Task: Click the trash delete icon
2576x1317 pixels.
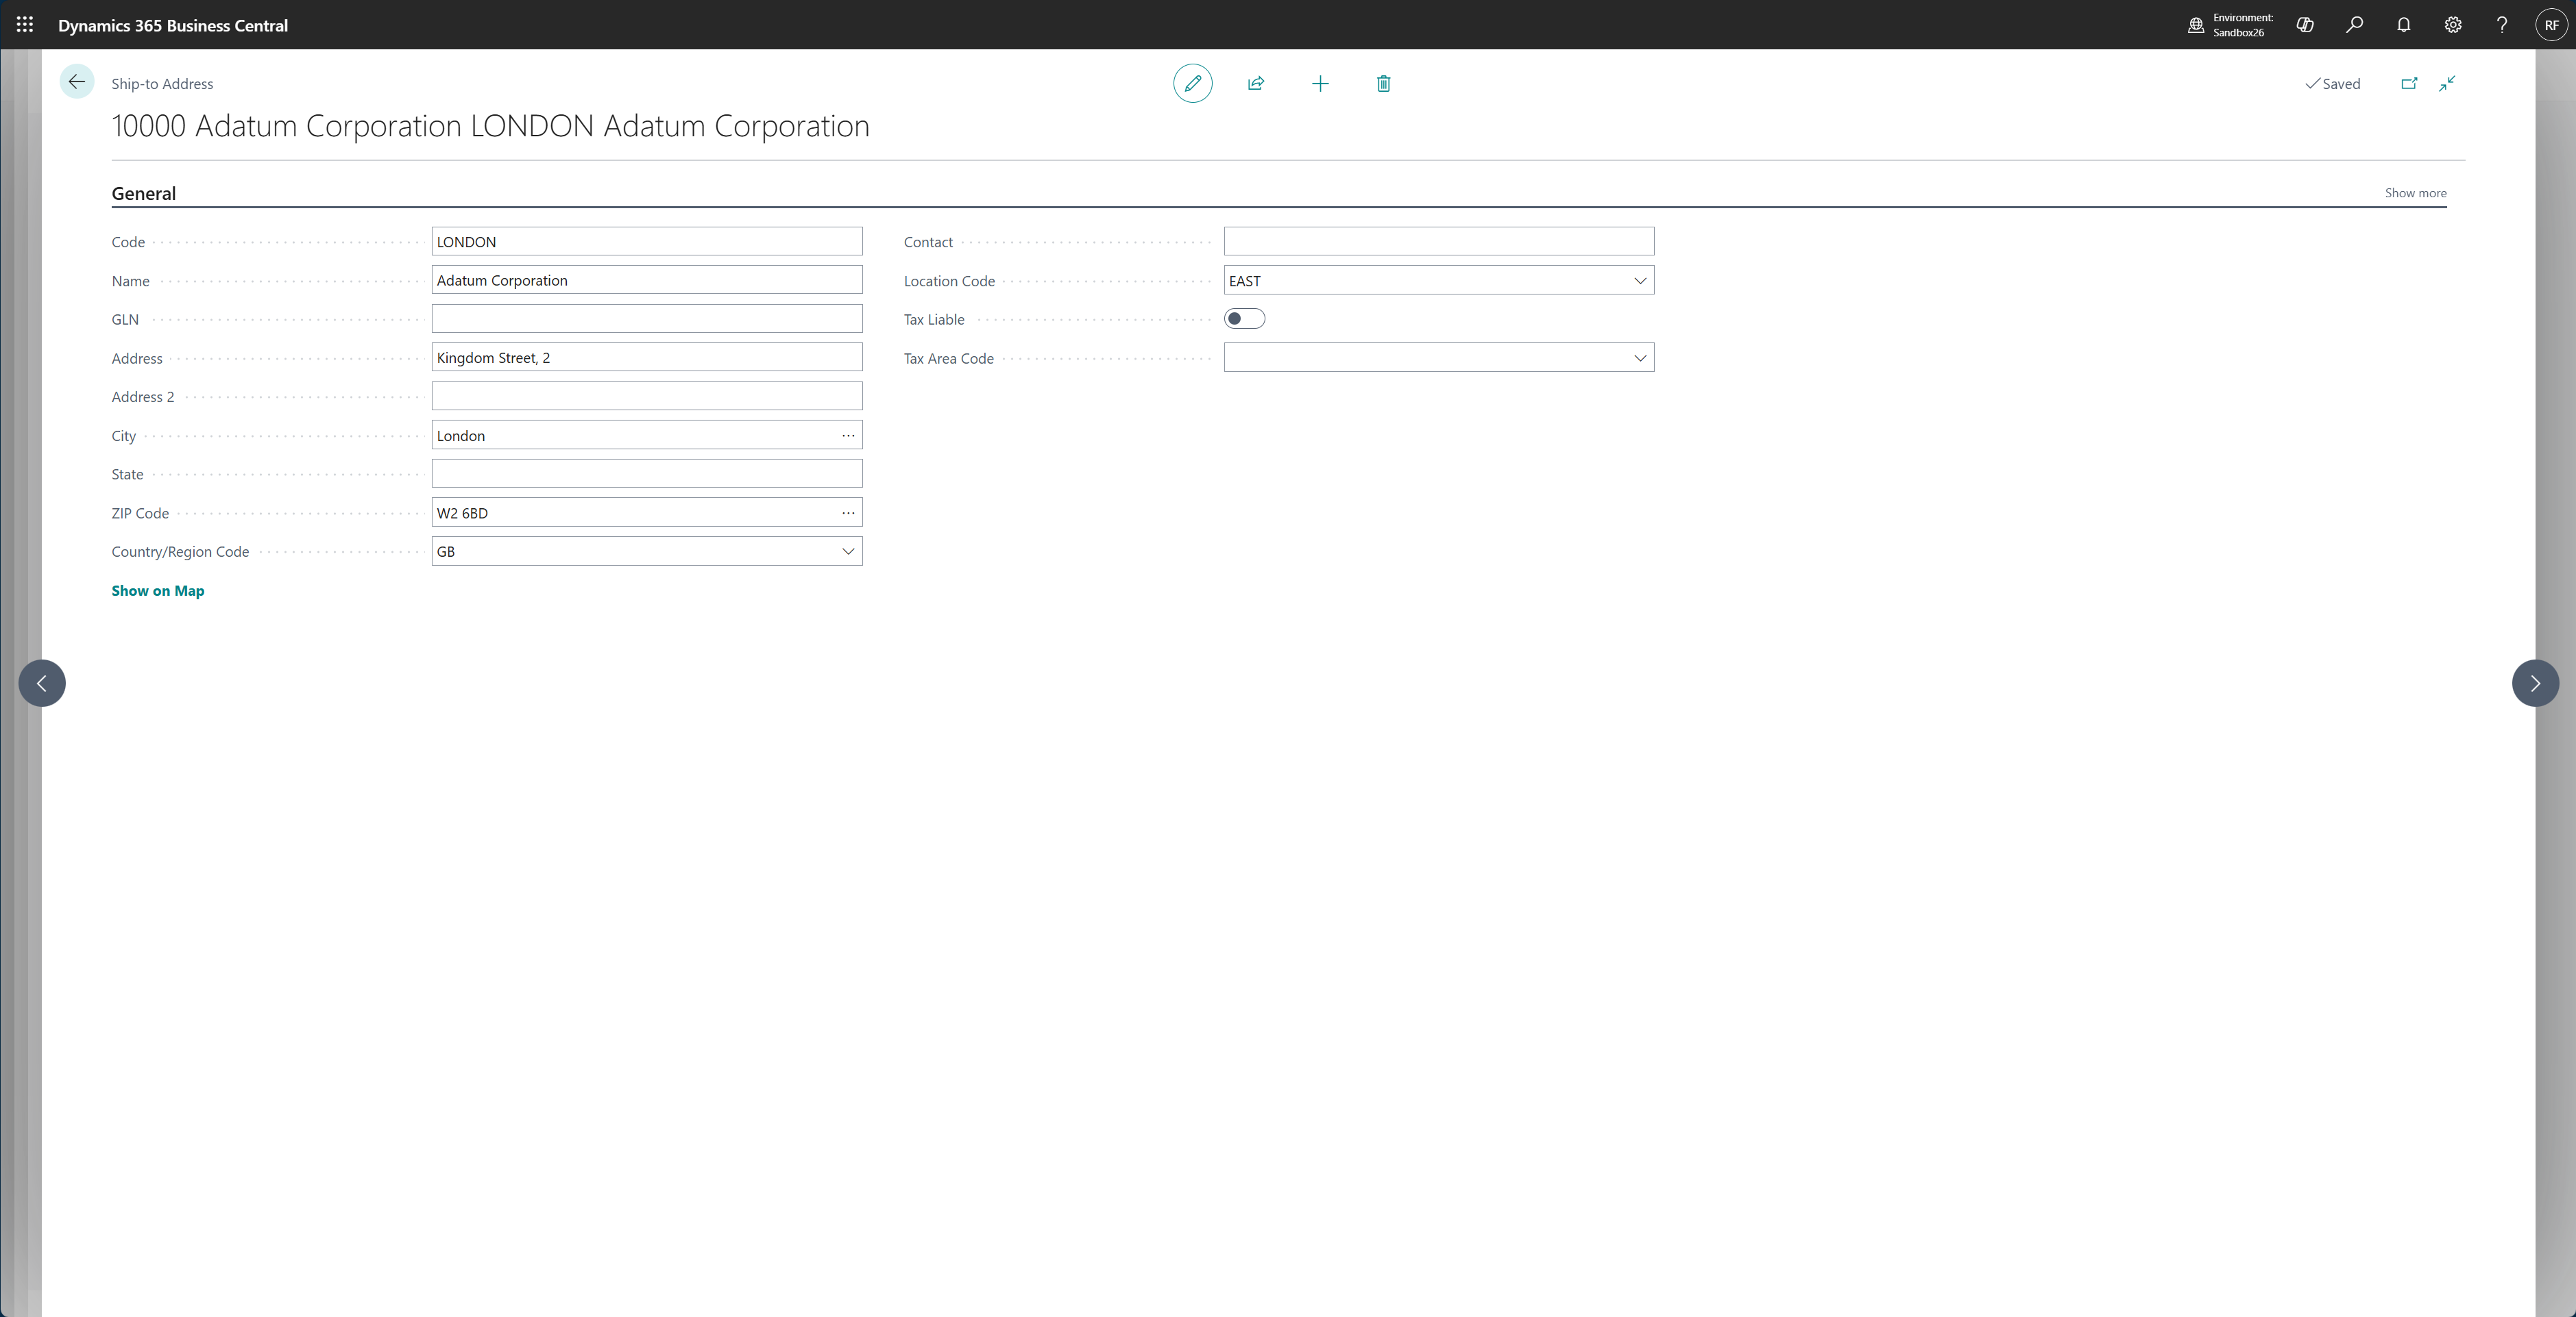Action: point(1383,83)
